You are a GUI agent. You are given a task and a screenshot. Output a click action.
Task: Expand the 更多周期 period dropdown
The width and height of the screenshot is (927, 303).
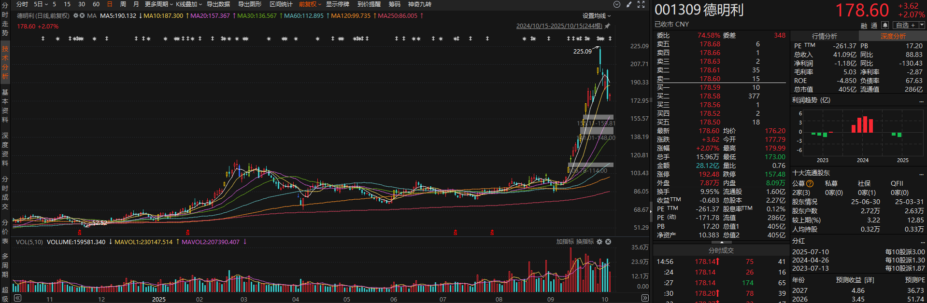tap(158, 4)
